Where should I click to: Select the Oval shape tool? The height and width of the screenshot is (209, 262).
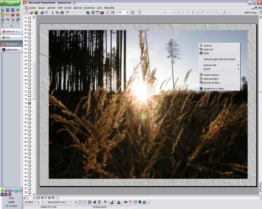[85, 202]
